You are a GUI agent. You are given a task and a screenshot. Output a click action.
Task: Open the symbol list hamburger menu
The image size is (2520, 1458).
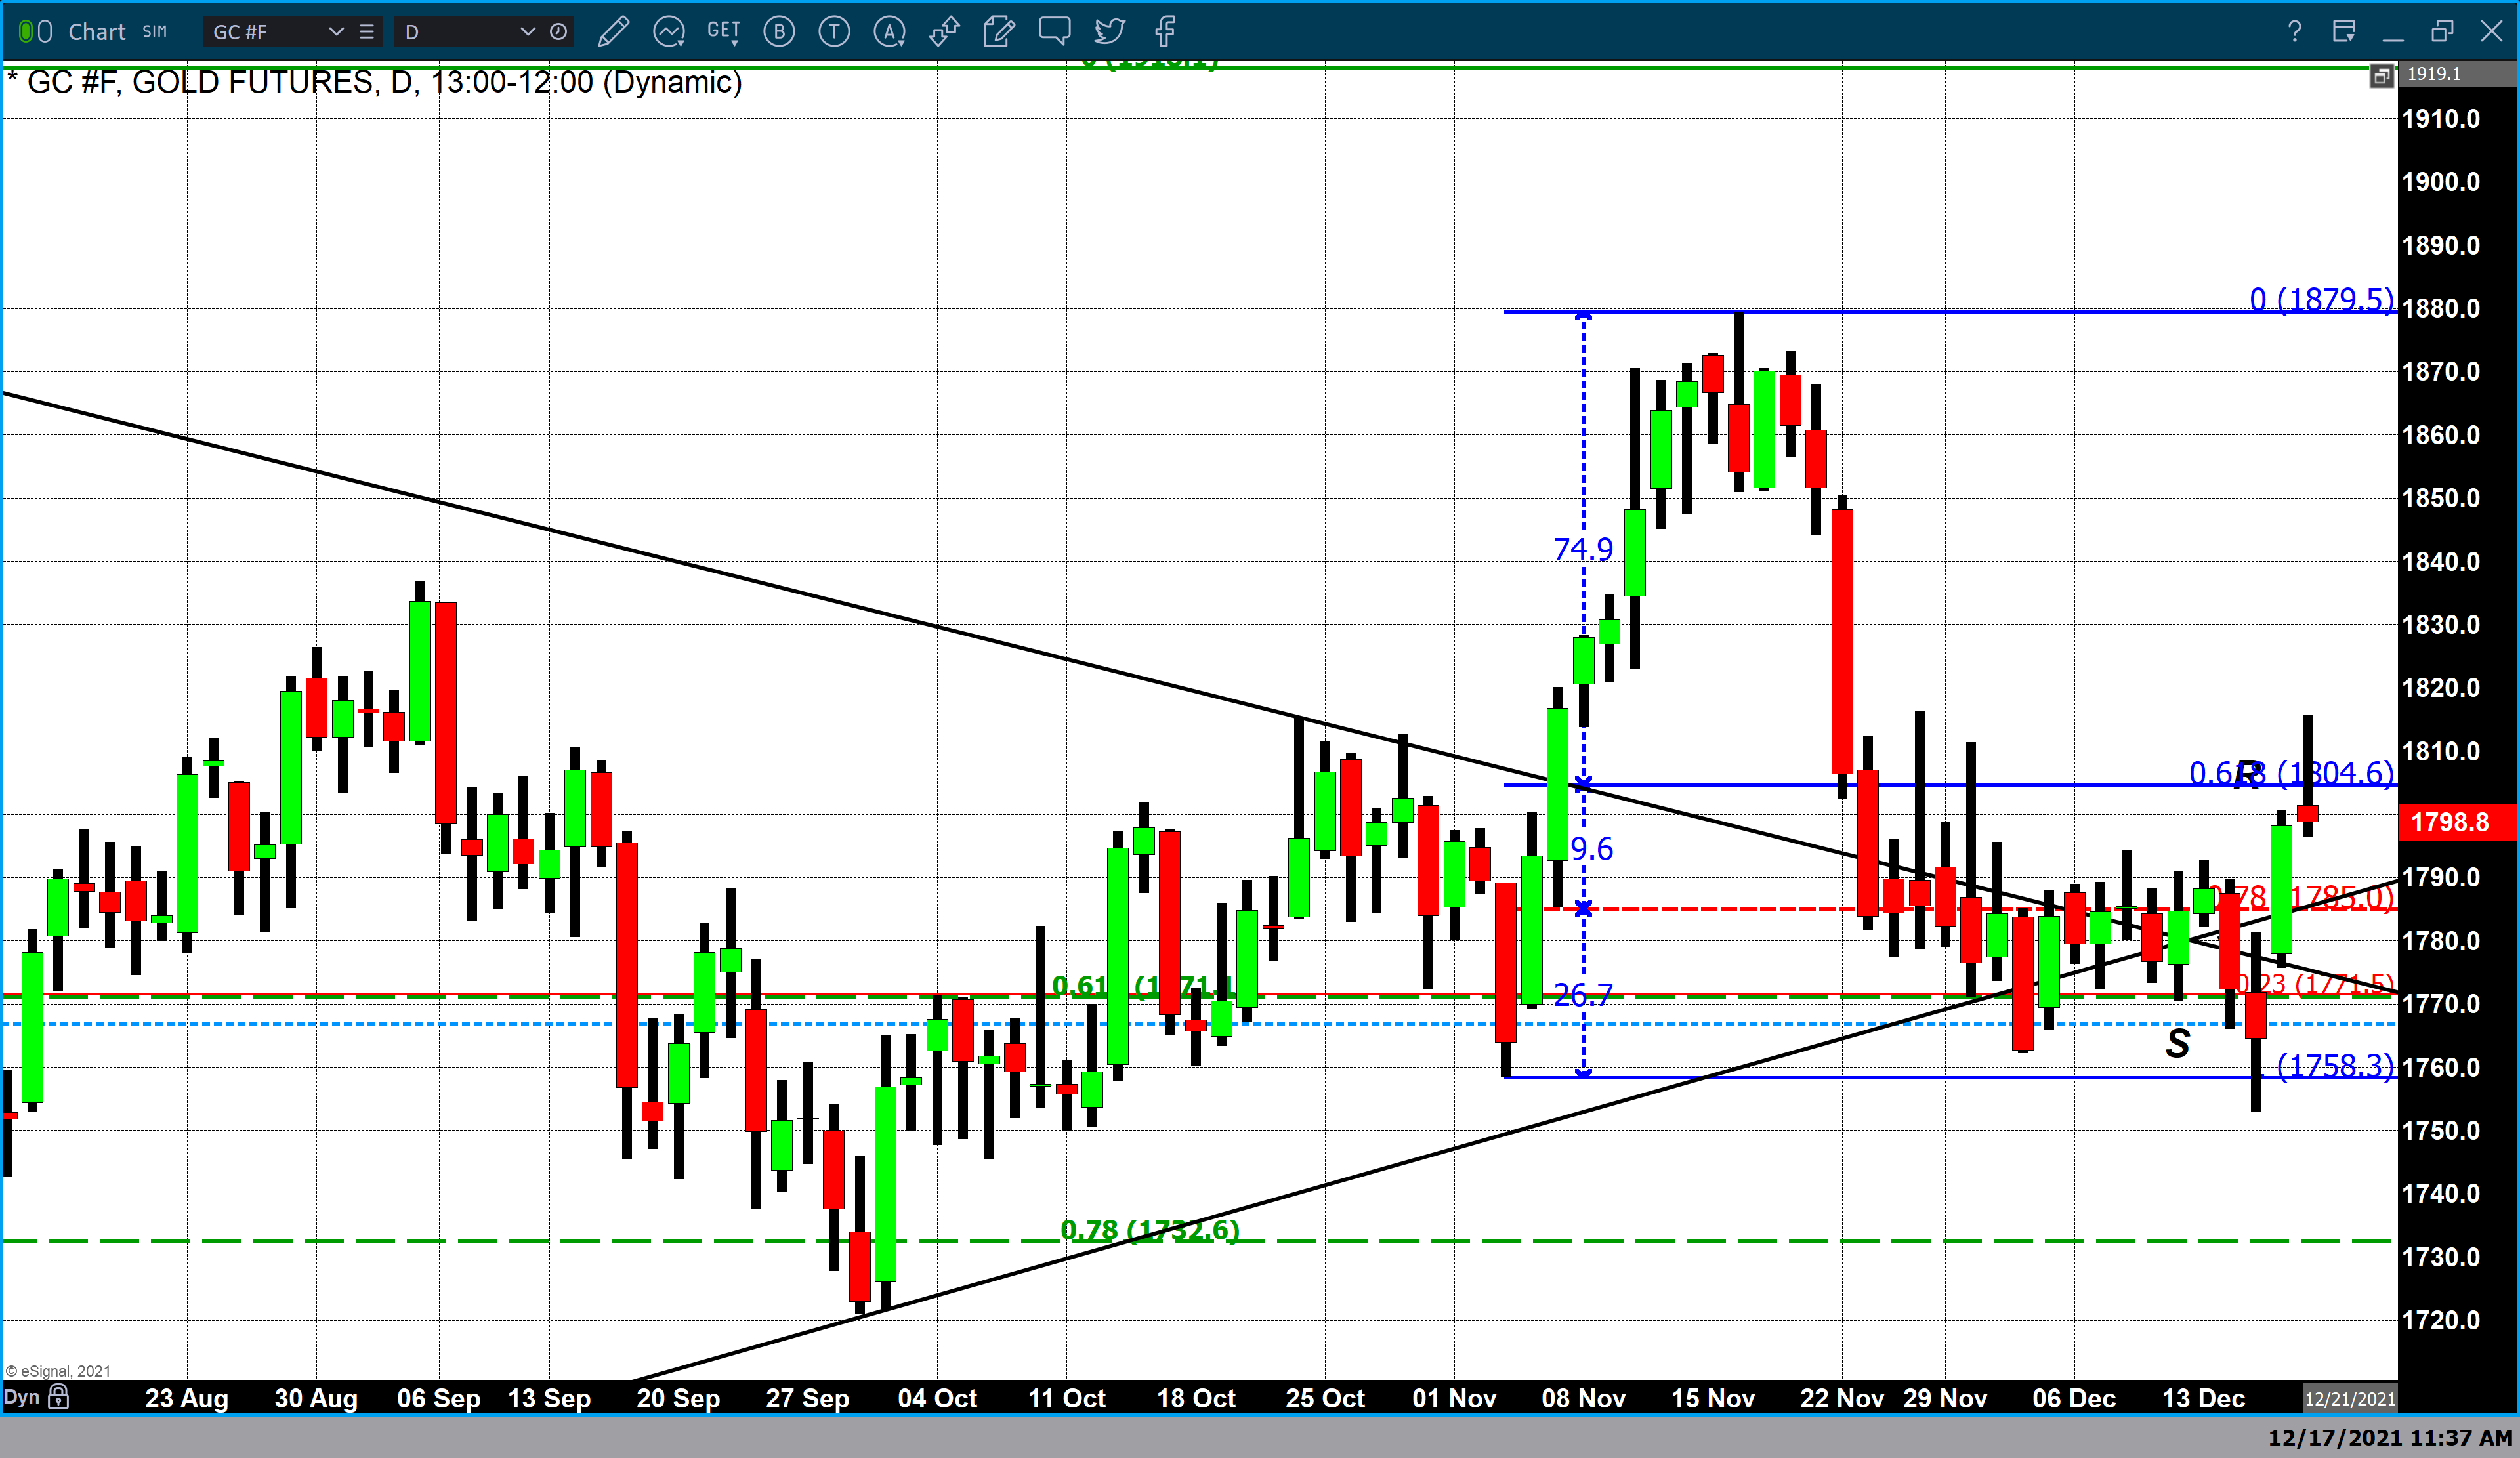tap(367, 32)
